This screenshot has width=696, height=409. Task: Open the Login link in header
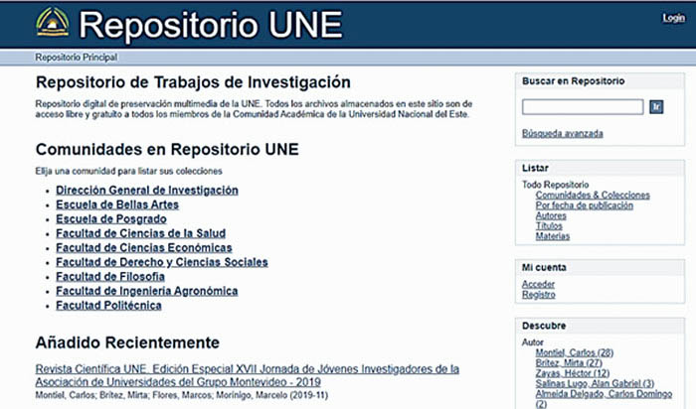point(673,18)
